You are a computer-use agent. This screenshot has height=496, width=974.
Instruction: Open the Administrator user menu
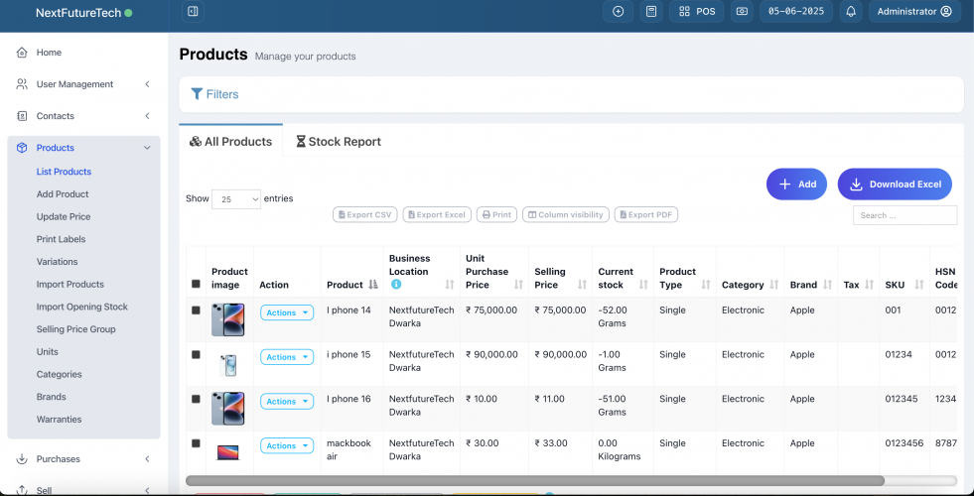[x=913, y=11]
